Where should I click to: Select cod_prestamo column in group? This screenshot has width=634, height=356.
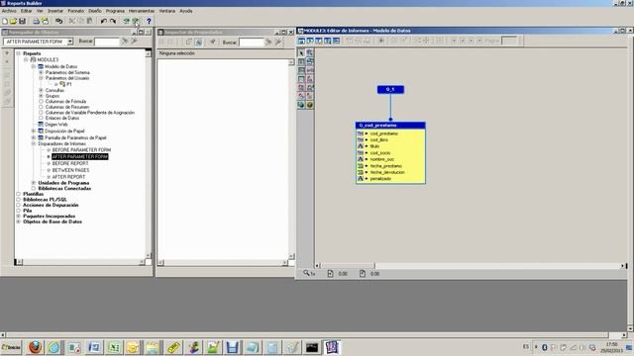384,133
